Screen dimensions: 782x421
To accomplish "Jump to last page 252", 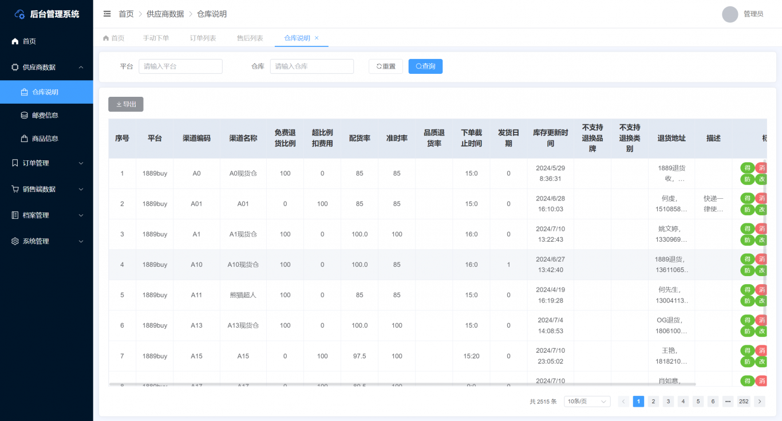I will coord(744,402).
